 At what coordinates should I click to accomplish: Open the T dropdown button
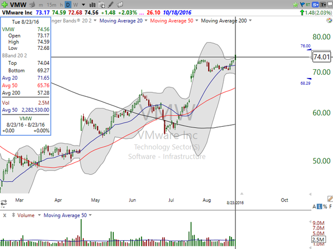click(x=323, y=4)
